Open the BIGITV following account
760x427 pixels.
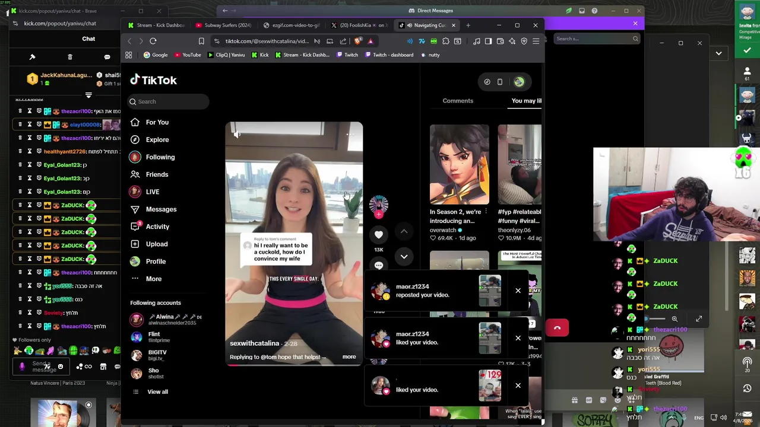150,355
